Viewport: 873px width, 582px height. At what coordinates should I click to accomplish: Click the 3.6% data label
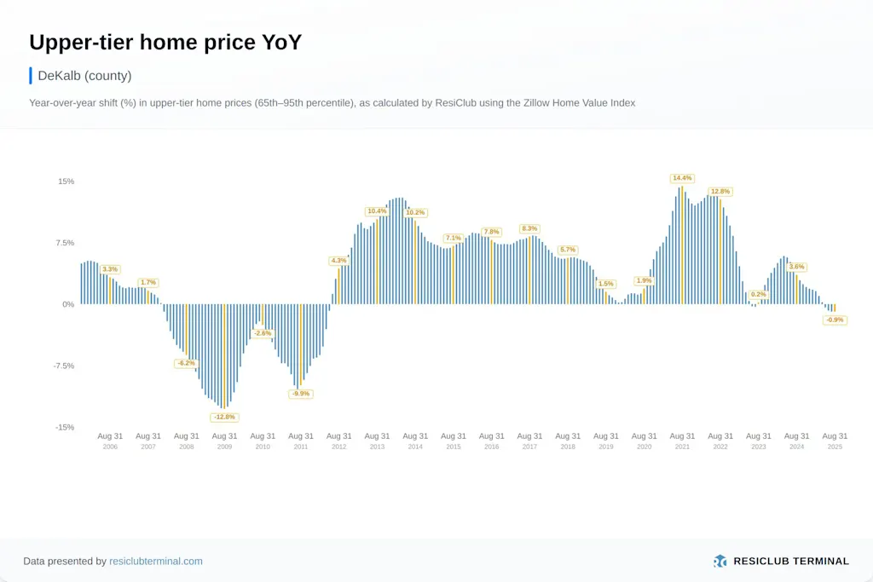click(x=796, y=267)
